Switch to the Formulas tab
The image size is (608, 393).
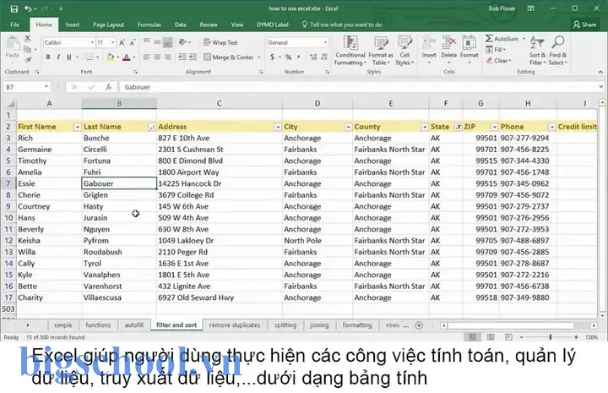pos(149,25)
